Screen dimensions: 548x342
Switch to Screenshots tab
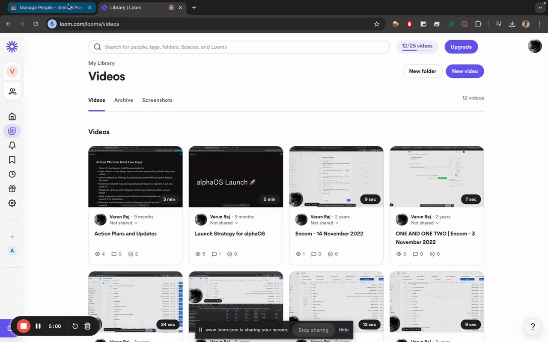tap(157, 100)
